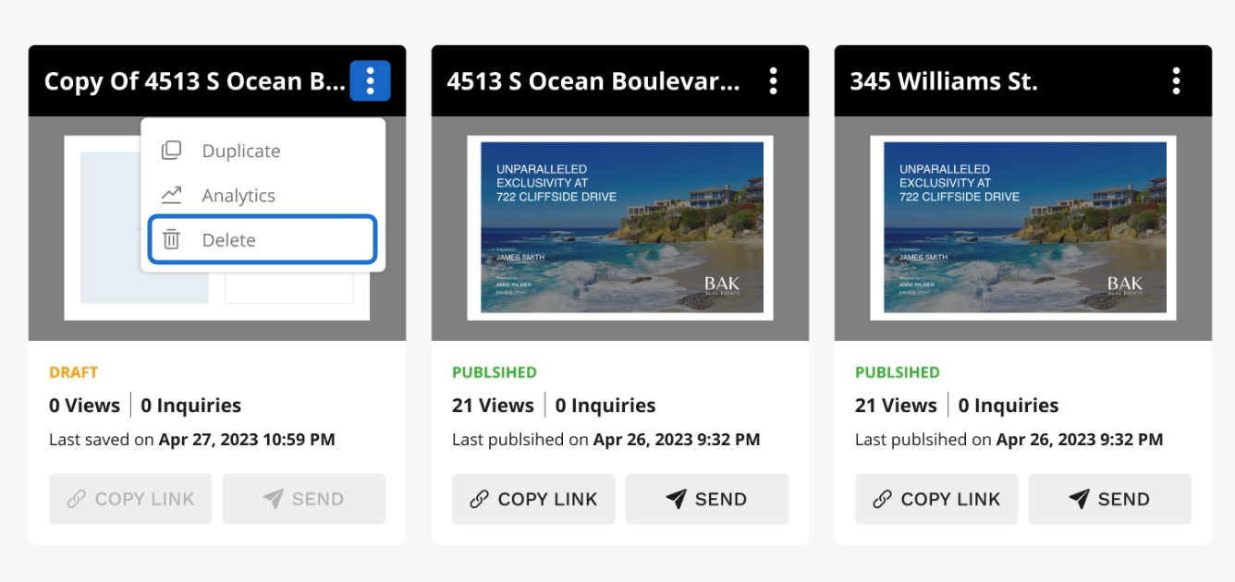The width and height of the screenshot is (1235, 582).
Task: Open the 4513 S Ocean Boulevard cover thumbnail
Action: (620, 227)
